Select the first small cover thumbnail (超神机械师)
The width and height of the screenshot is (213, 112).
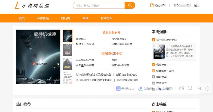67,36
